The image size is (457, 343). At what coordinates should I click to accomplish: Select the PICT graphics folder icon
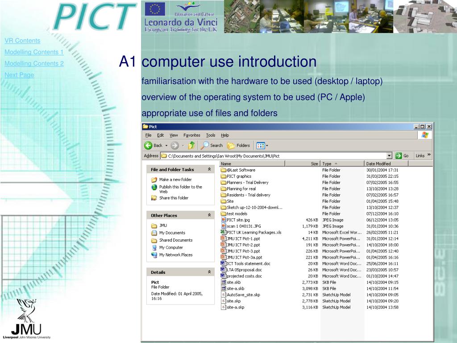[224, 176]
